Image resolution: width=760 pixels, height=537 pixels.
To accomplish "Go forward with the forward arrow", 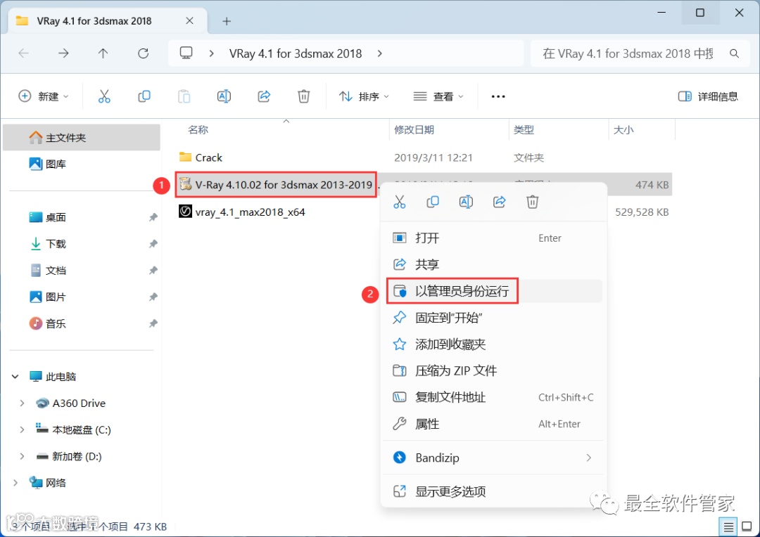I will (63, 53).
